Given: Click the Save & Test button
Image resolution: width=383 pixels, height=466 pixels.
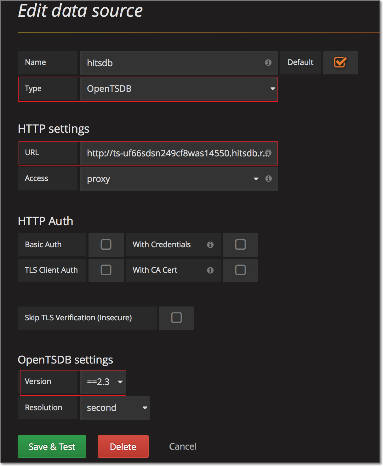Looking at the screenshot, I should [52, 446].
